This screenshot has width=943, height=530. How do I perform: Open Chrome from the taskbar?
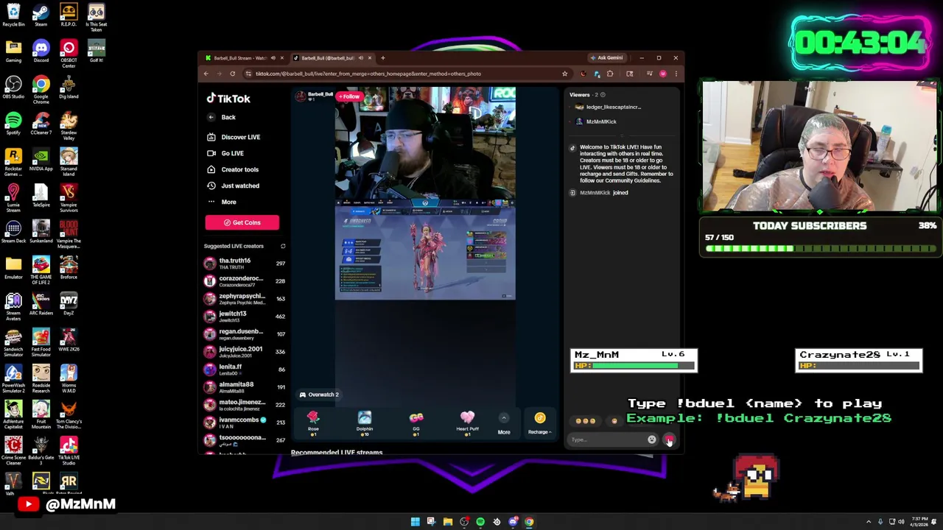point(529,522)
